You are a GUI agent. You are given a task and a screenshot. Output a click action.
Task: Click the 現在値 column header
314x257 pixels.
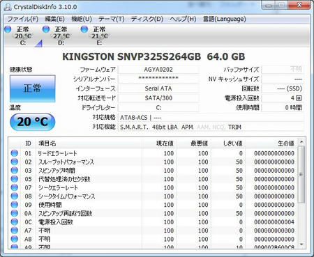[x=159, y=143]
